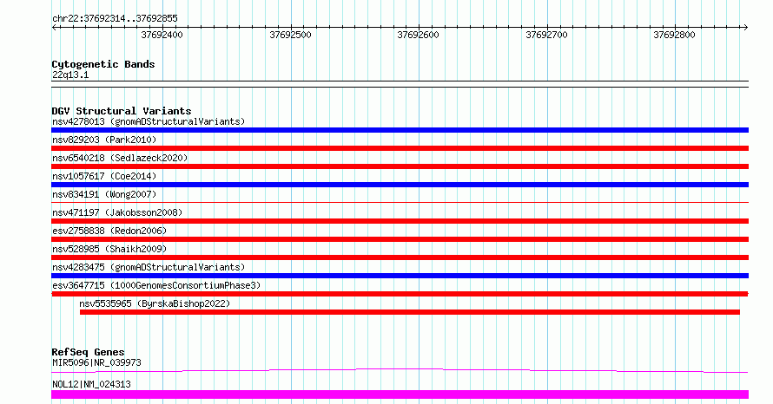
Task: Select the blue bar under nsv4278013
Action: coord(400,130)
